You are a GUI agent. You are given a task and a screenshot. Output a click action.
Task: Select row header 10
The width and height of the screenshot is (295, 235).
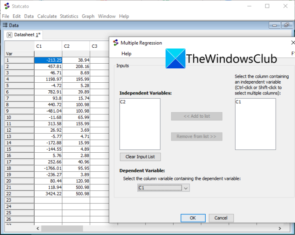click(x=19, y=117)
